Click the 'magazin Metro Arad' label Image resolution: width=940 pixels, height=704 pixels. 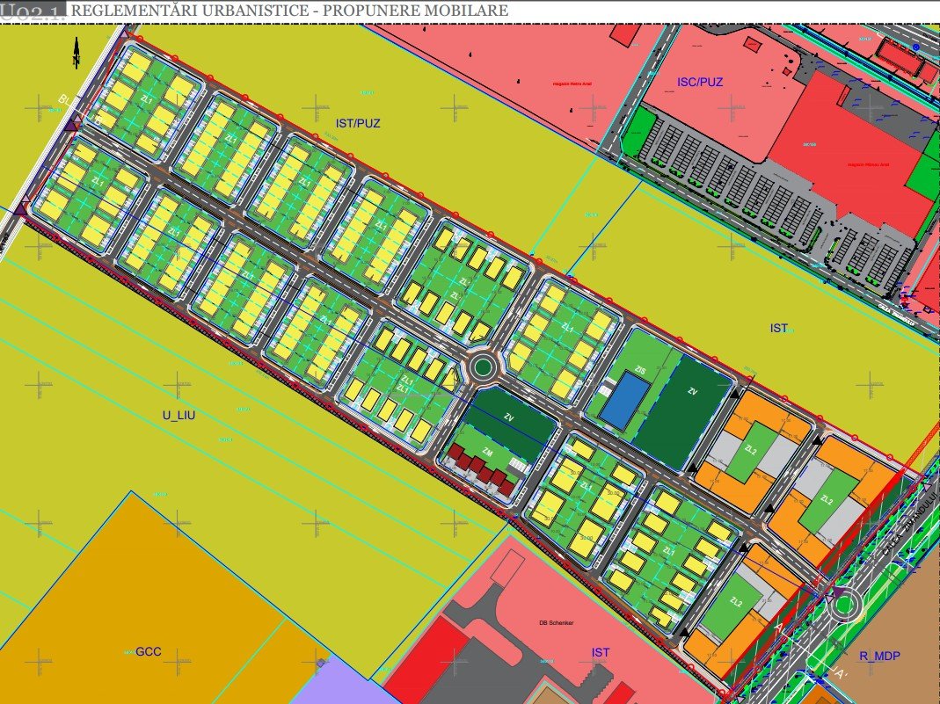click(572, 83)
